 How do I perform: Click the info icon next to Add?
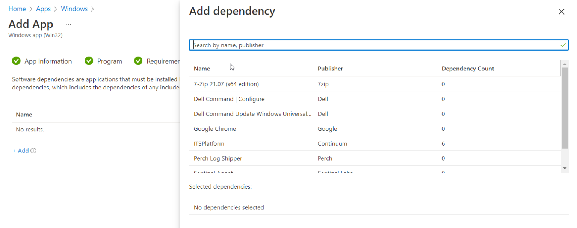point(33,151)
